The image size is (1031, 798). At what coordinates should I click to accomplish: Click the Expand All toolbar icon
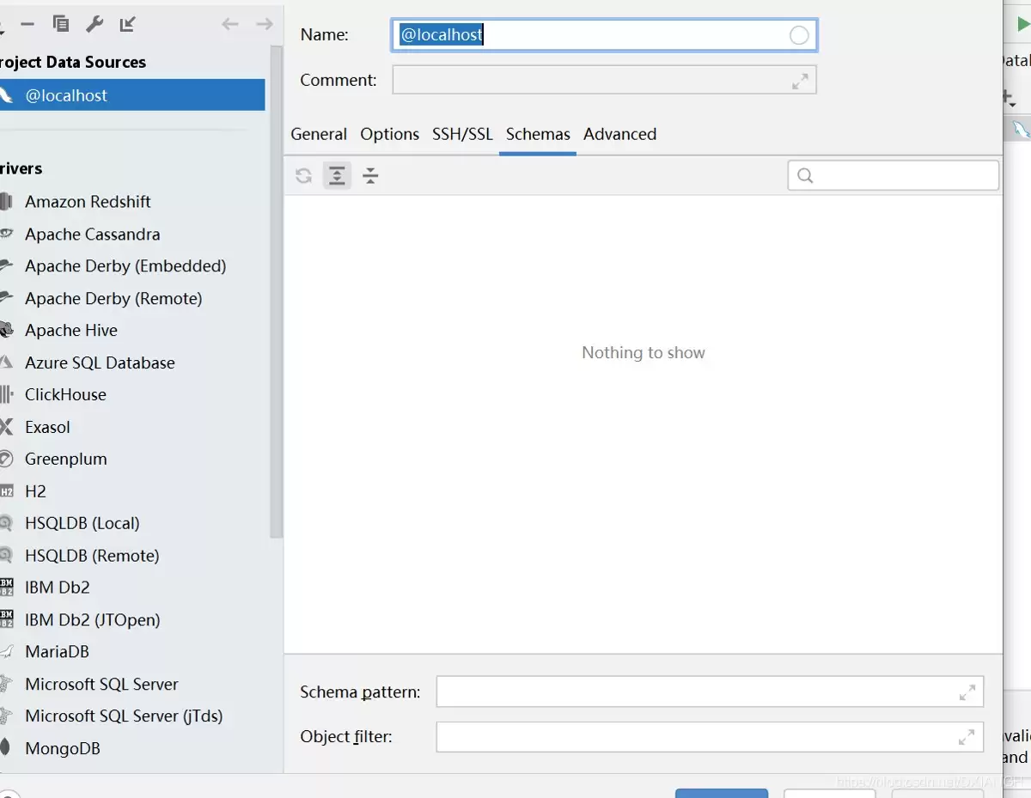click(x=337, y=176)
